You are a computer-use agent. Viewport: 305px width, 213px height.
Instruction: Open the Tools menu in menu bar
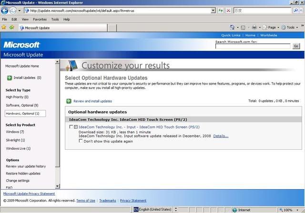click(x=55, y=19)
